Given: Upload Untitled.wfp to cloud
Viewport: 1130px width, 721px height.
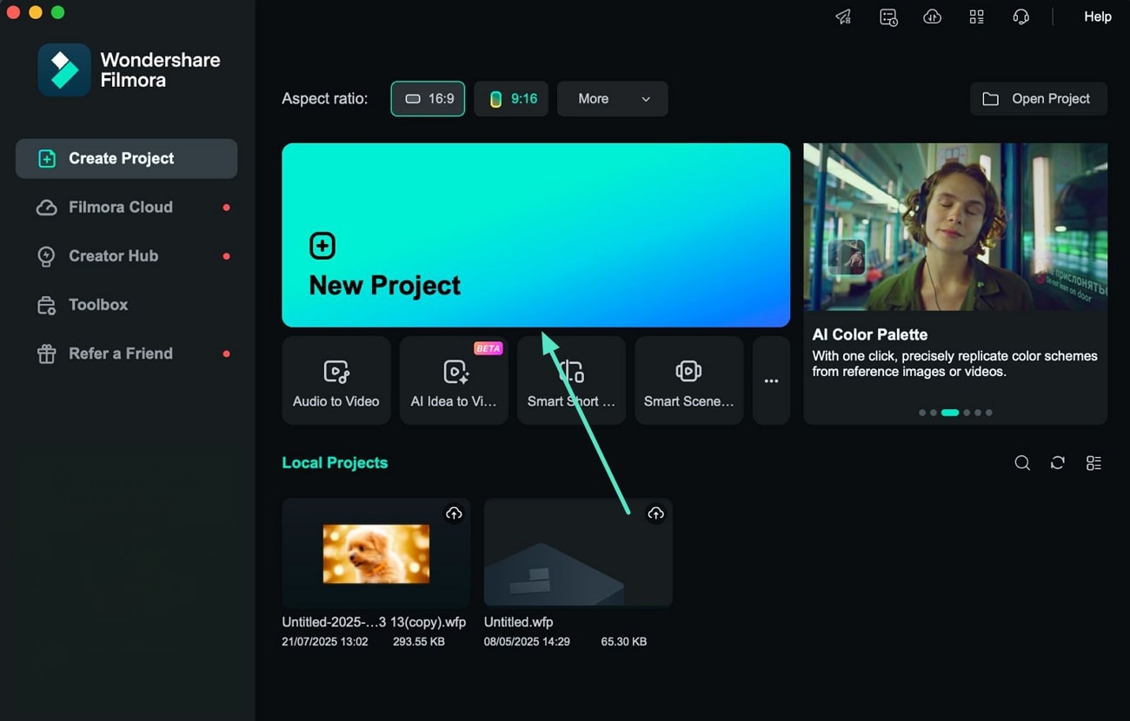Looking at the screenshot, I should [x=655, y=514].
